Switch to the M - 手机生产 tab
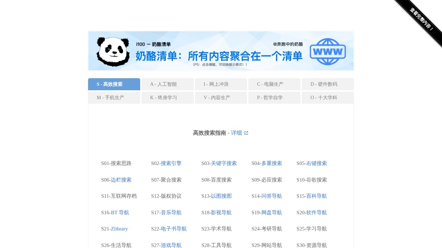The image size is (442, 248). [114, 97]
